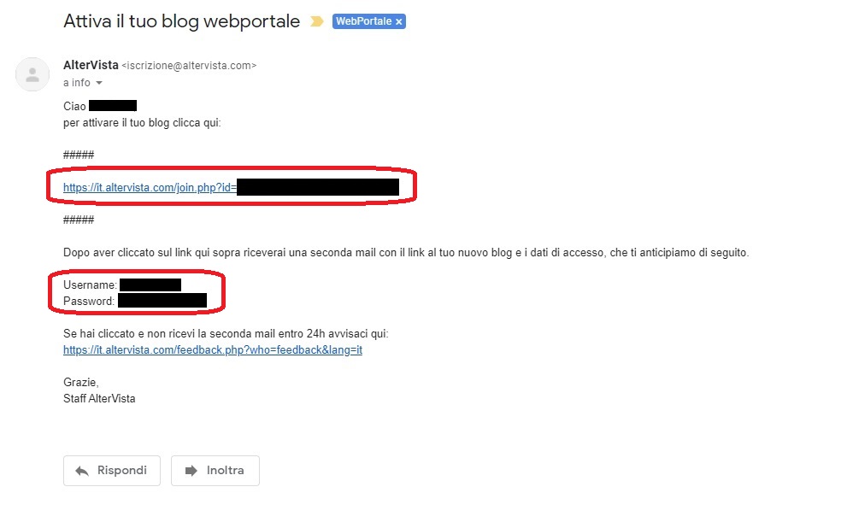The height and width of the screenshot is (528, 847).
Task: Click the Inoltra button
Action: pos(215,470)
